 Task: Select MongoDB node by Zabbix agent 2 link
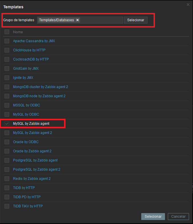(x=39, y=96)
